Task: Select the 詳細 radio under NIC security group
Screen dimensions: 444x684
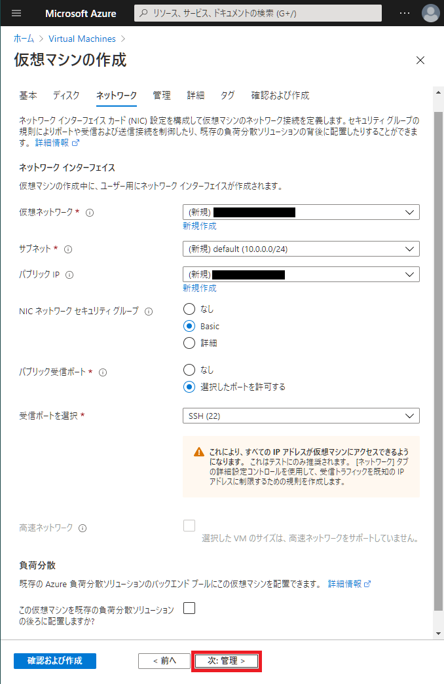Action: [x=189, y=343]
